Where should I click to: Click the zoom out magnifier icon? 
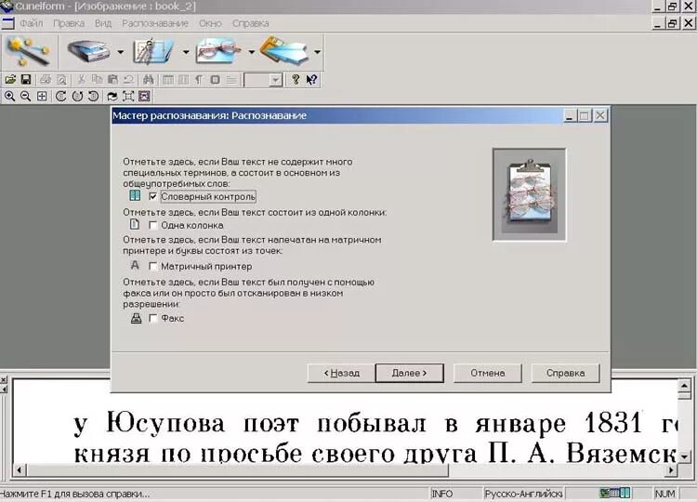tap(26, 96)
